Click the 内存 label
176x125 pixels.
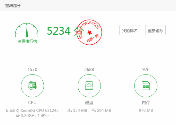(x=146, y=103)
